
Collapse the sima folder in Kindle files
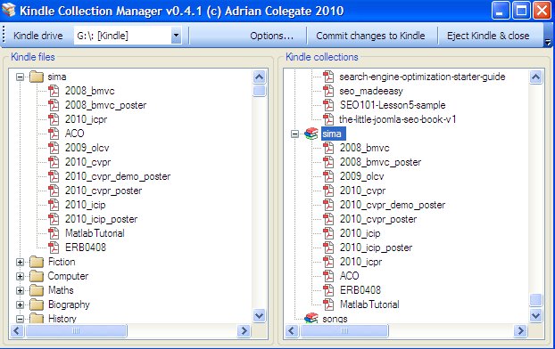point(21,77)
